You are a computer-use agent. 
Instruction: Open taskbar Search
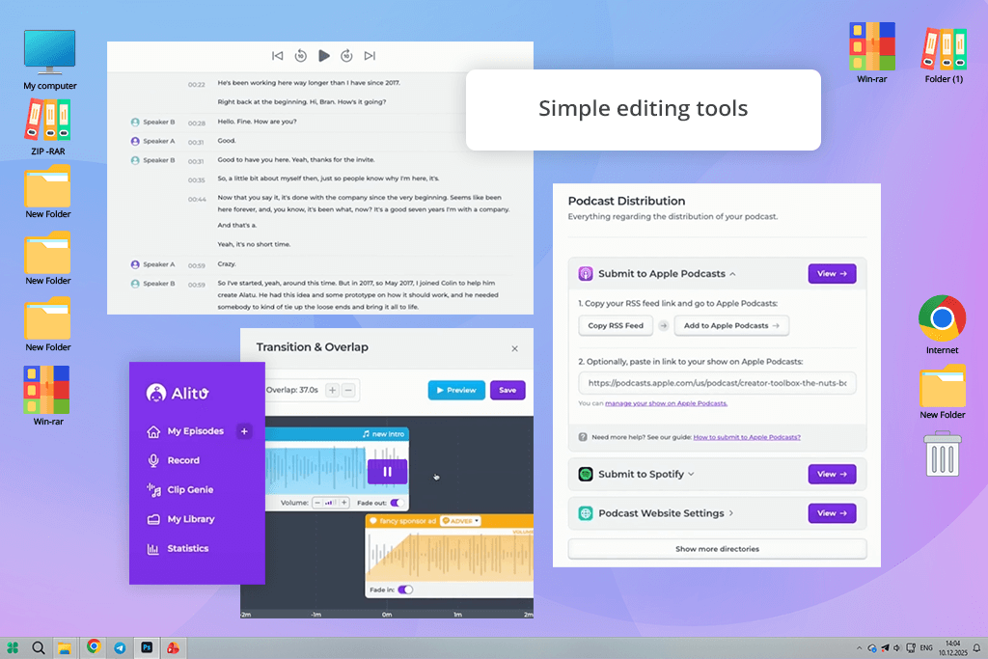click(39, 647)
